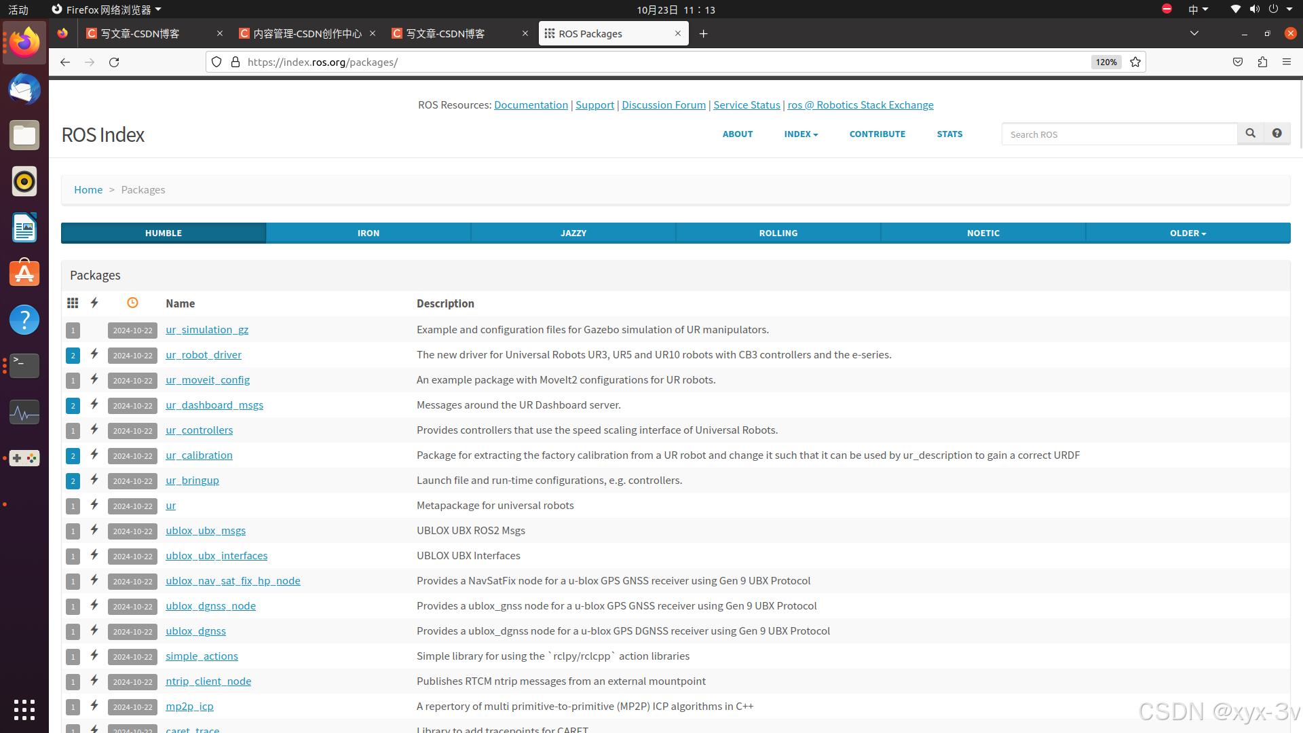The image size is (1303, 733).
Task: Click in the Search ROS input field
Action: coord(1120,134)
